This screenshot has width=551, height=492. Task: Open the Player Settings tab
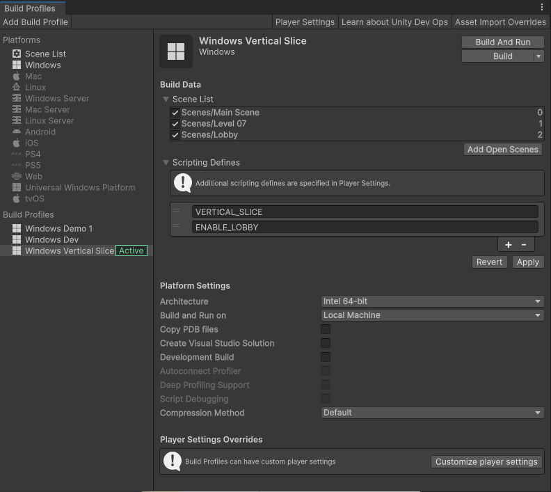point(305,22)
